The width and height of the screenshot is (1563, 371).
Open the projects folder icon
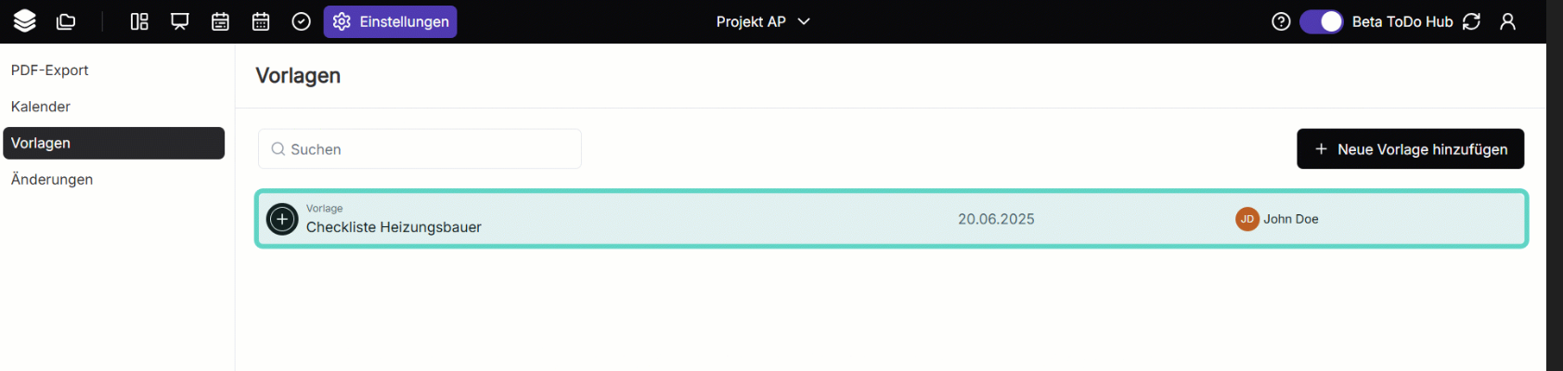pyautogui.click(x=66, y=21)
